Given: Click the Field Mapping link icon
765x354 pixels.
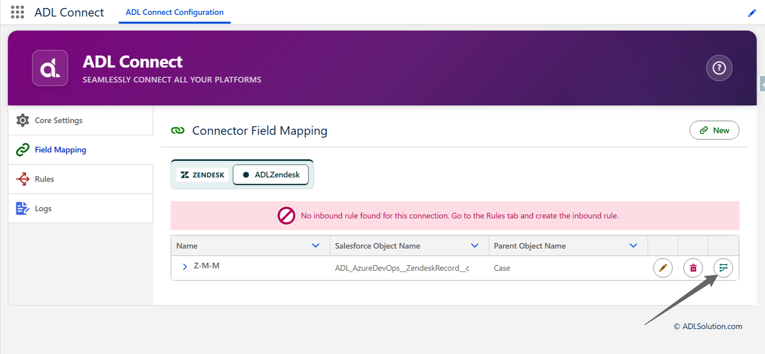Looking at the screenshot, I should [22, 150].
